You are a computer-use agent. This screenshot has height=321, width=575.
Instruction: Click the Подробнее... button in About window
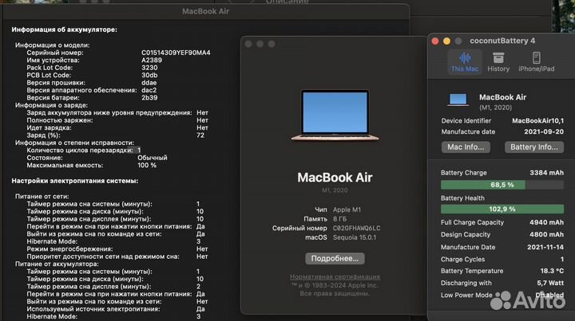[335, 259]
